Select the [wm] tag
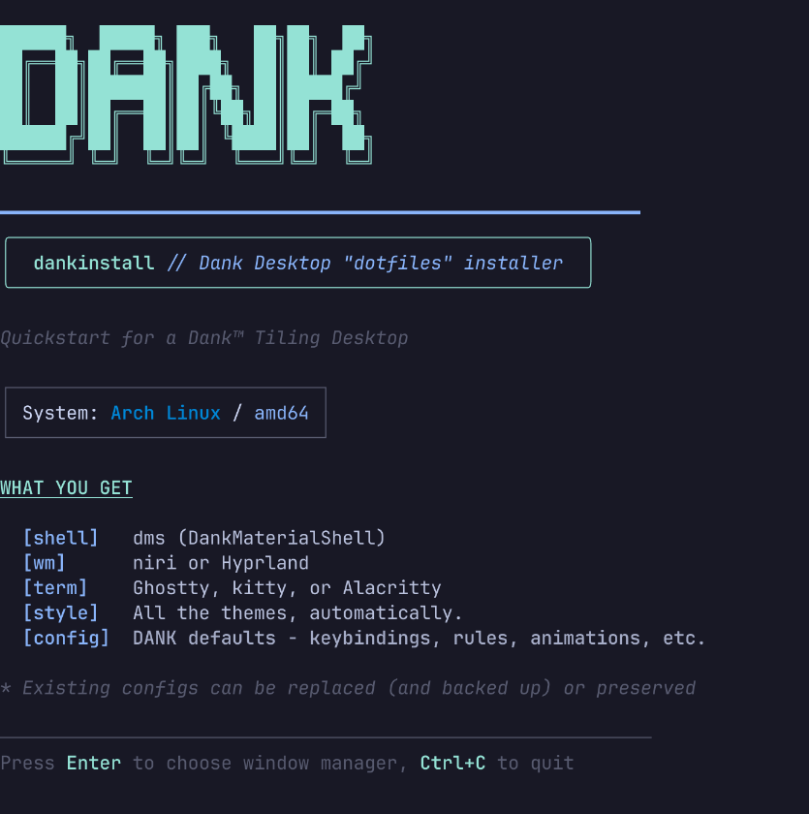 pyautogui.click(x=44, y=563)
